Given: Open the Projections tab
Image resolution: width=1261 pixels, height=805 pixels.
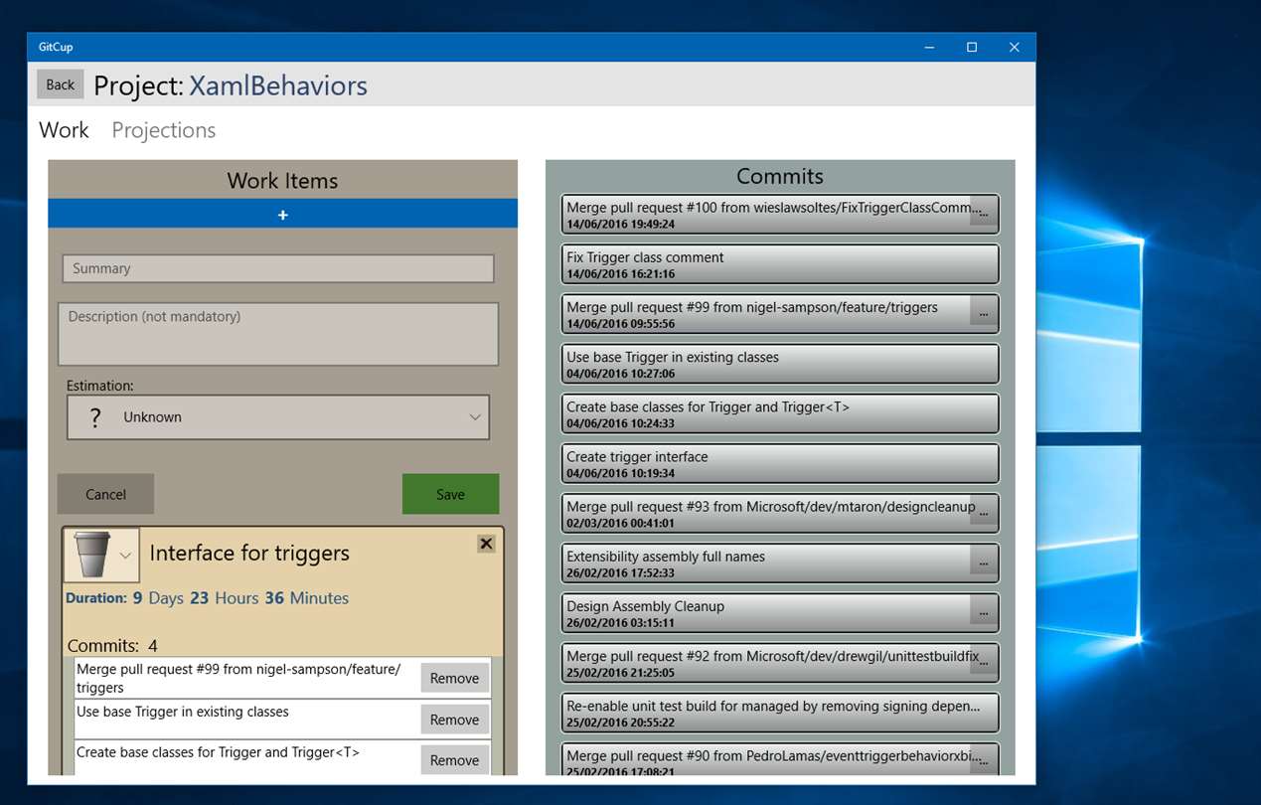Looking at the screenshot, I should tap(163, 130).
